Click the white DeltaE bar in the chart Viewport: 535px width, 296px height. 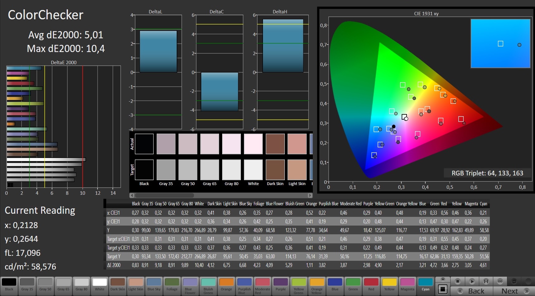click(x=46, y=160)
